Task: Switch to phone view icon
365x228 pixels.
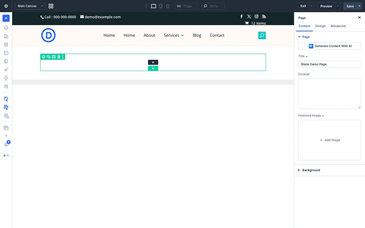Action: [168, 6]
